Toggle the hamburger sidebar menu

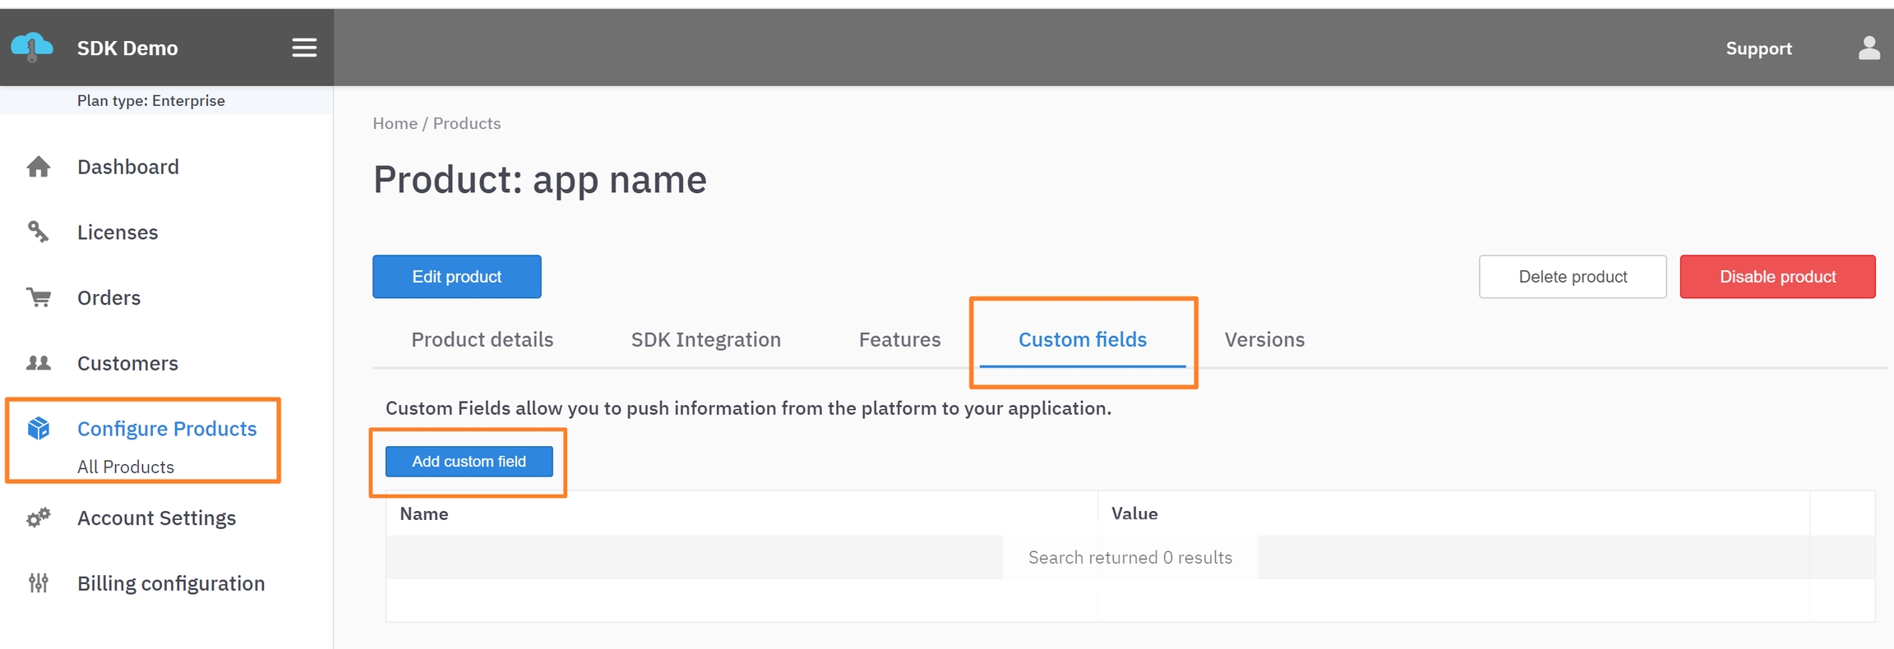304,48
